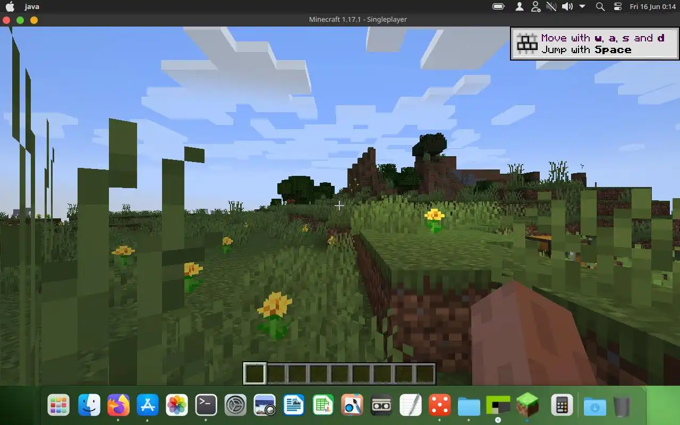
Task: Open the Launchpad icon in the dock
Action: tap(59, 406)
